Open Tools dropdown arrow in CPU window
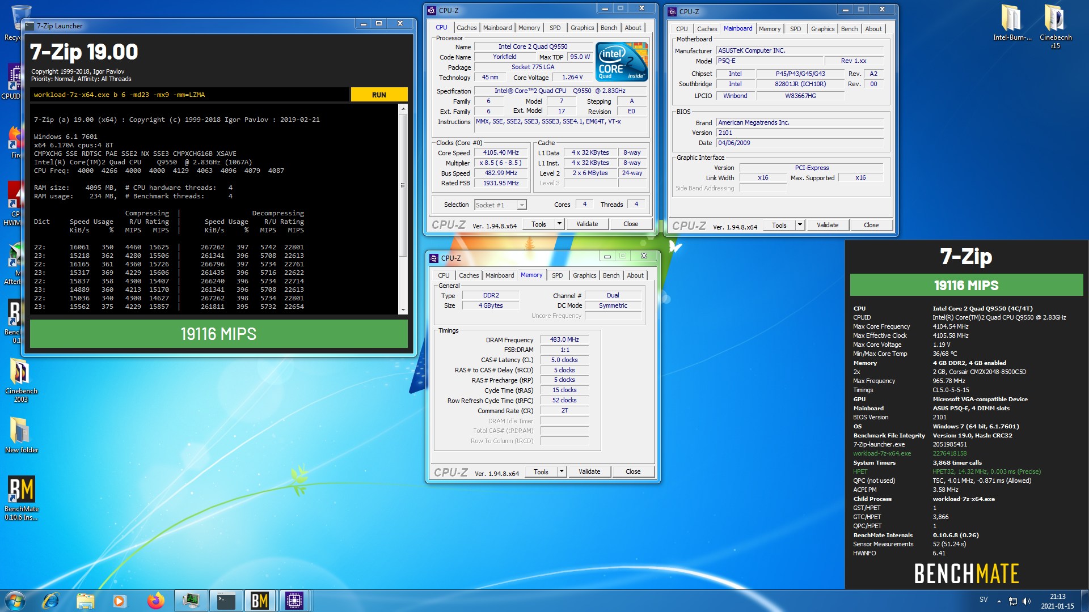The width and height of the screenshot is (1089, 612). pos(559,224)
